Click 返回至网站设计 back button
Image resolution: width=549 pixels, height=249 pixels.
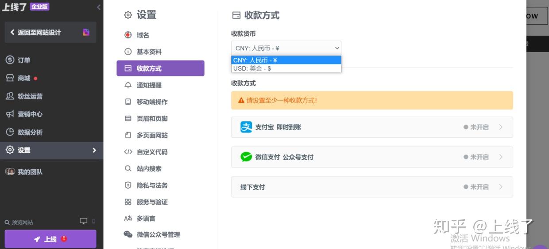pos(39,32)
